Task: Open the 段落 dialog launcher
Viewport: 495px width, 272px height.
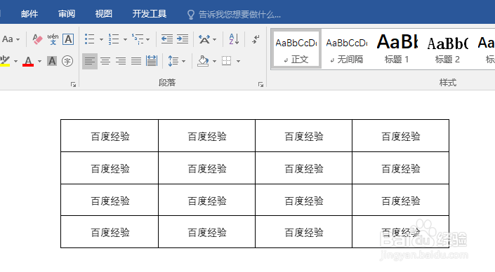Action: (x=260, y=84)
